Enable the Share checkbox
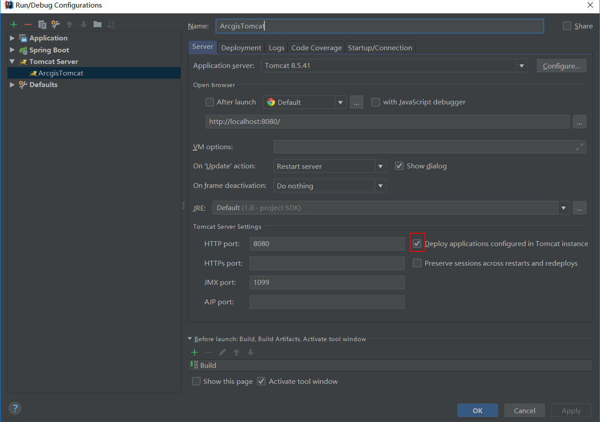The width and height of the screenshot is (600, 422). point(567,26)
